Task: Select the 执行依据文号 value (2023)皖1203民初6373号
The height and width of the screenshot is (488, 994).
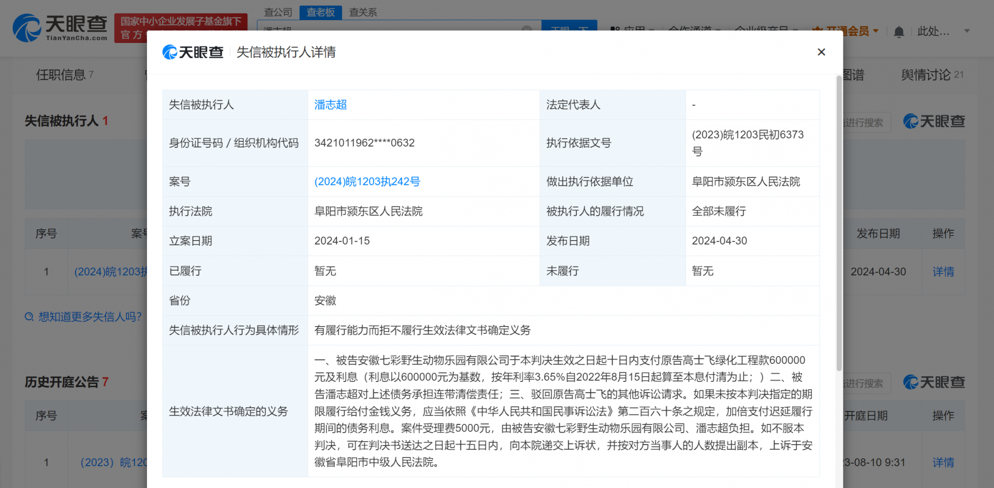Action: point(748,143)
